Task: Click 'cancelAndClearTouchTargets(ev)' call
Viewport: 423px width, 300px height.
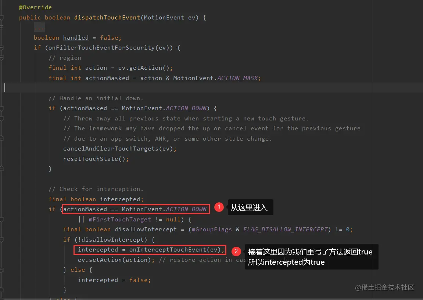Action: (118, 149)
